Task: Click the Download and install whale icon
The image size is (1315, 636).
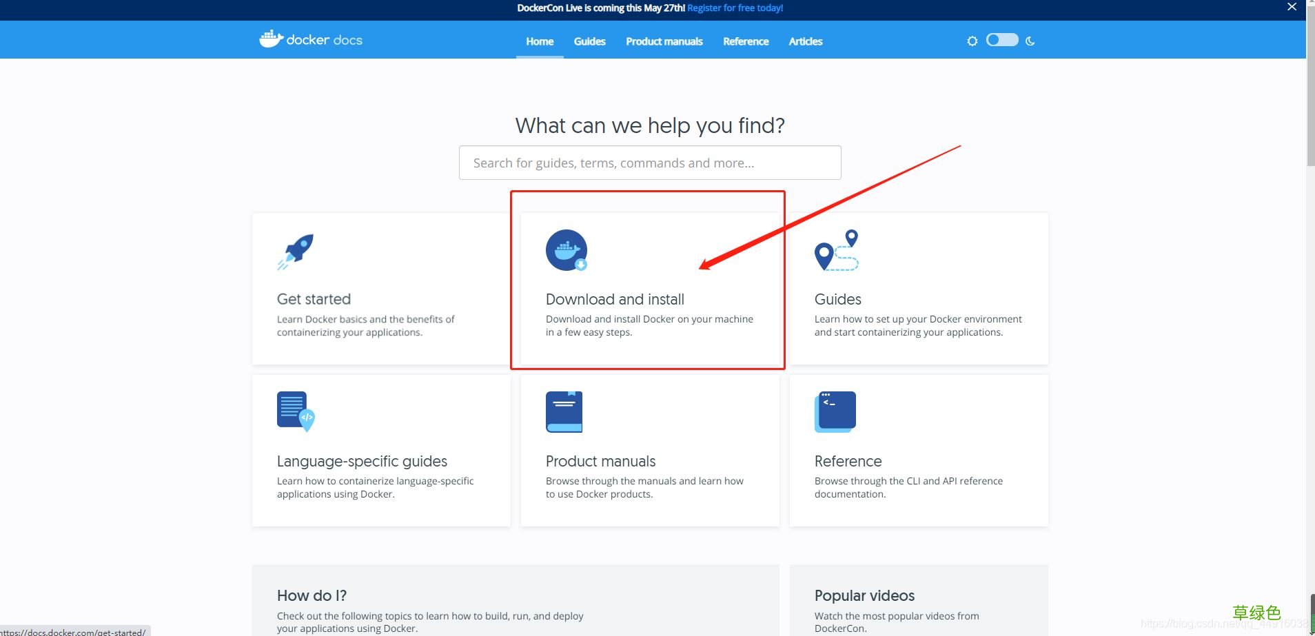Action: coord(567,250)
